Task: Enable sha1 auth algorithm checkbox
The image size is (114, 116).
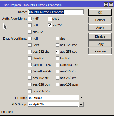Action: point(50,19)
